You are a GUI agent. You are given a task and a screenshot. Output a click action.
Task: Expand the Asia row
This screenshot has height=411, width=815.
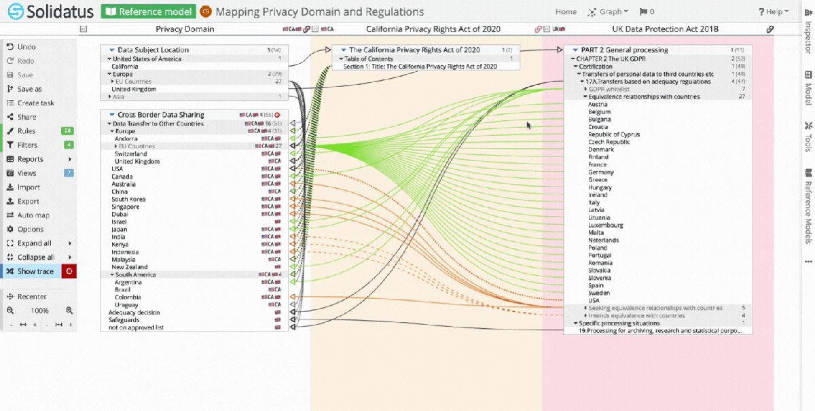(109, 96)
